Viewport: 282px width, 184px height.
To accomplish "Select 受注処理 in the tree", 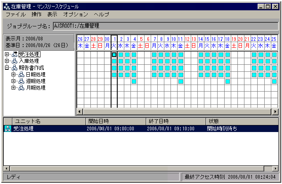I will click(29, 54).
